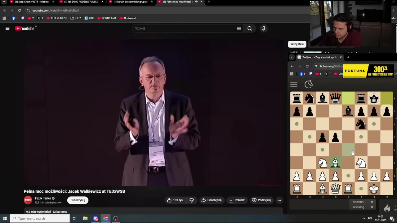Click the youtube.com address bar
The width and height of the screenshot is (397, 223).
[167, 11]
